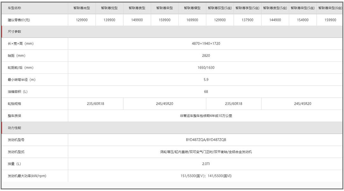The width and height of the screenshot is (344, 191).
Task: Pick the 智联尊享型(5座) column header
Action: tap(247, 8)
